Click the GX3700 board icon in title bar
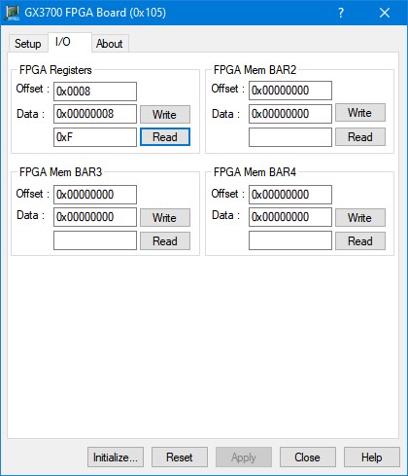Viewport: 408px width, 476px height. 13,13
